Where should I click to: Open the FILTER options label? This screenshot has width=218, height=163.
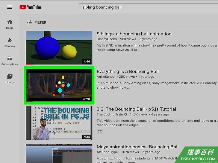pos(40,22)
